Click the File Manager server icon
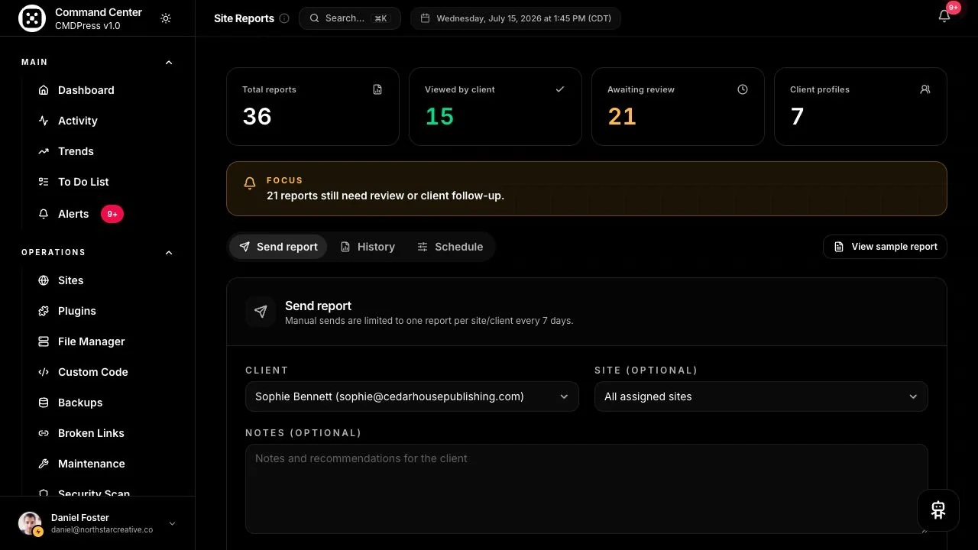Viewport: 978px width, 550px height. point(44,341)
